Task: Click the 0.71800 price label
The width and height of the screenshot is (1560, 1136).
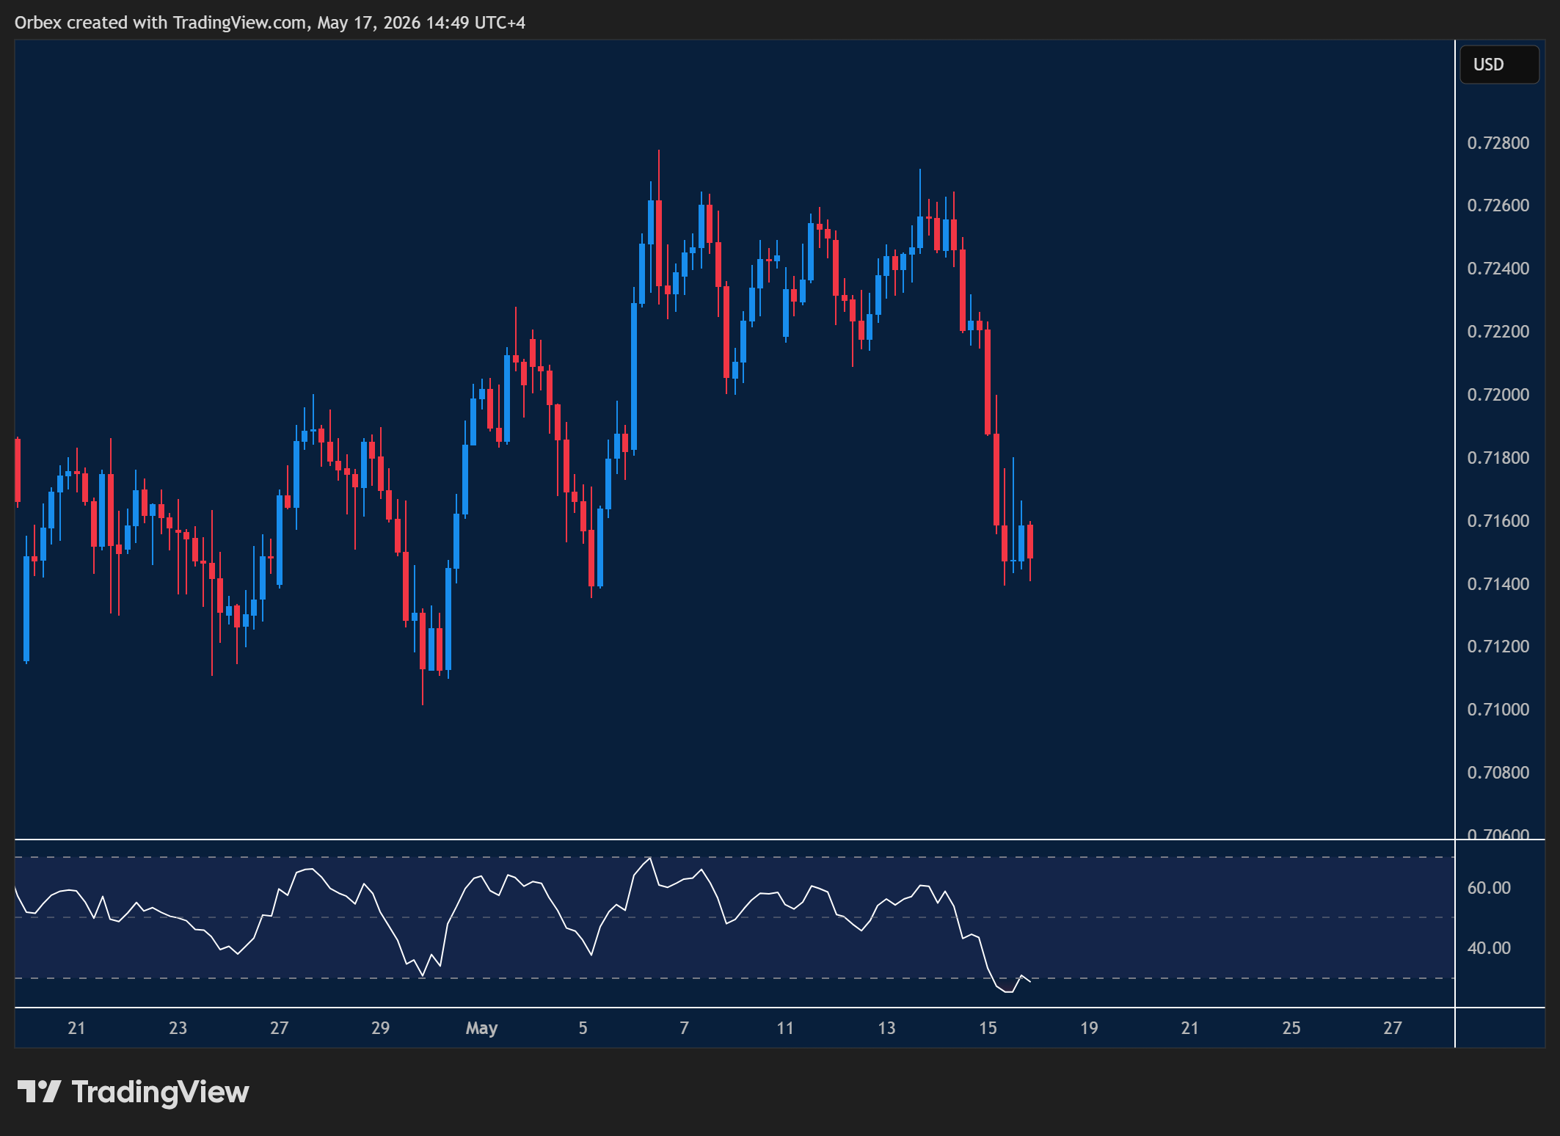Action: click(x=1498, y=458)
